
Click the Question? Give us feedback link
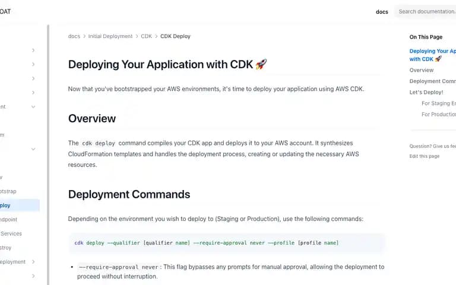432,146
